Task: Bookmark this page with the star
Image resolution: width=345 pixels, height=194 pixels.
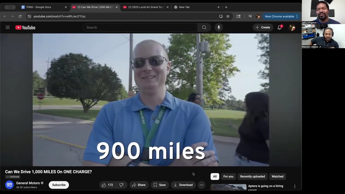Action: [228, 16]
